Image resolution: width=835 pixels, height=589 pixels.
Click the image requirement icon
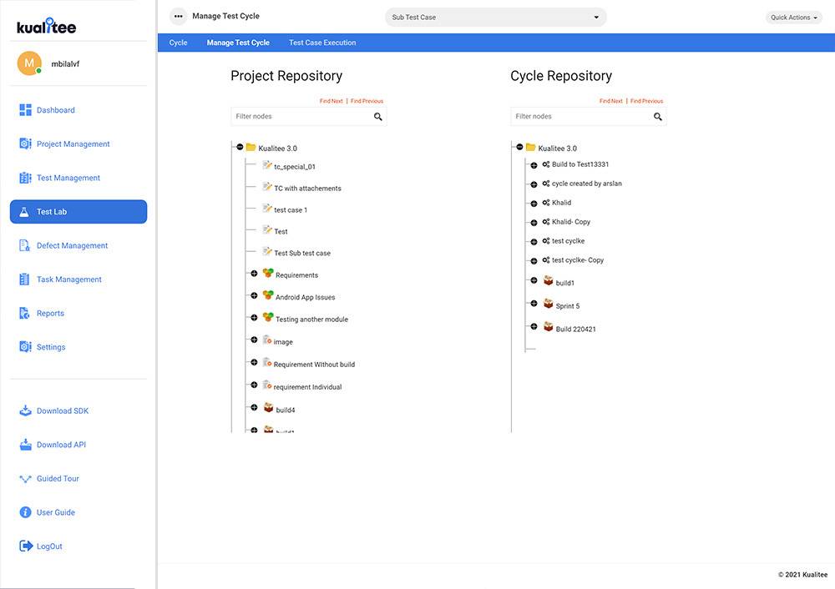click(x=267, y=340)
